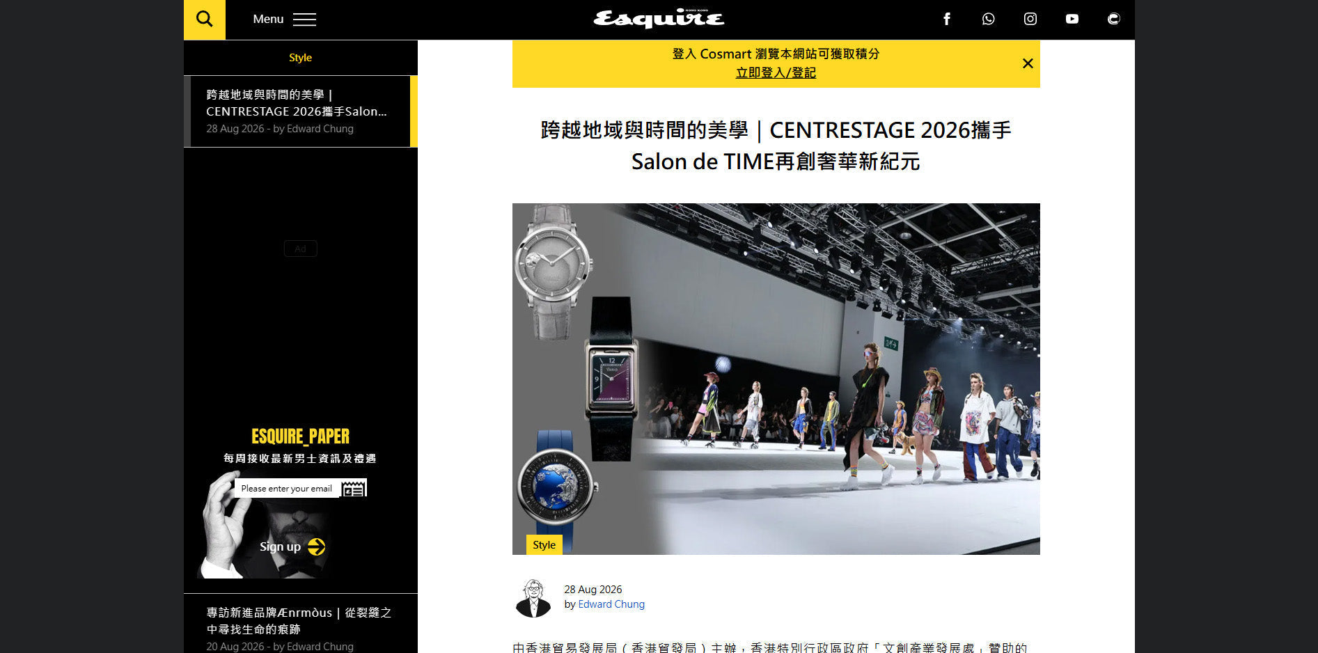Click the newsletter icon beside email field
This screenshot has width=1318, height=653.
[x=354, y=489]
